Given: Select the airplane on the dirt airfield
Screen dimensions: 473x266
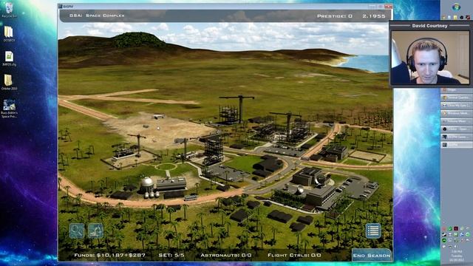Looking at the screenshot, I should pyautogui.click(x=157, y=117).
